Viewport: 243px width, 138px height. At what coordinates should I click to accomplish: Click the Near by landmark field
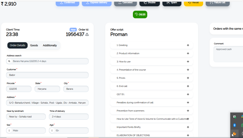click(x=26, y=117)
